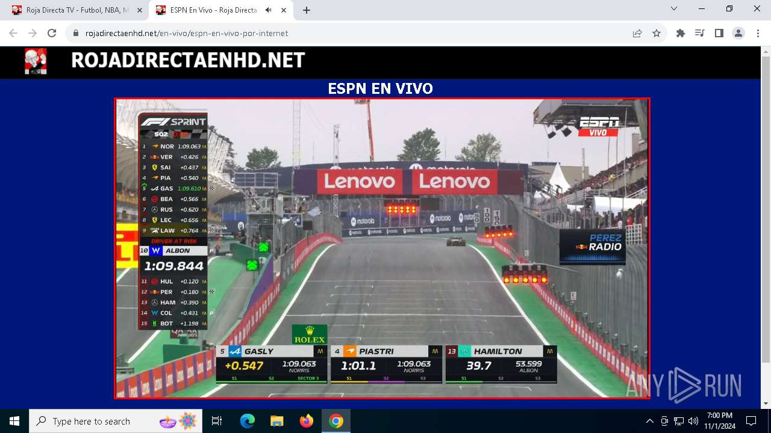Click the 1:09.844 lap time
The image size is (771, 433).
[173, 266]
